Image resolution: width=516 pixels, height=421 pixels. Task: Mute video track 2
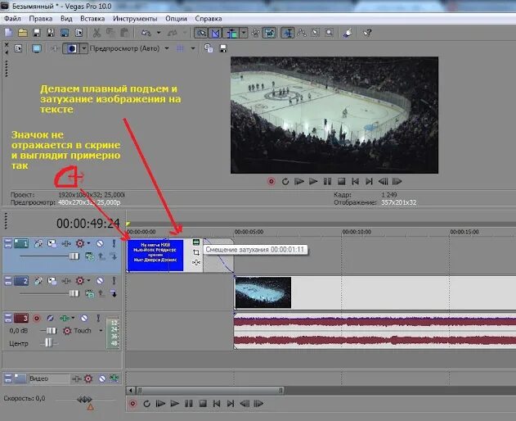100,281
